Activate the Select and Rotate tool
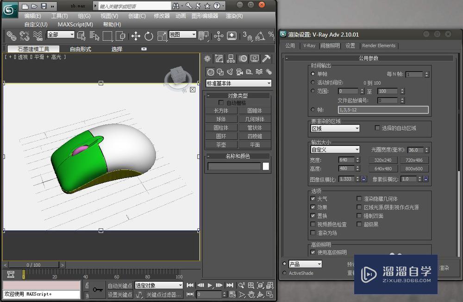The image size is (463, 302). [x=149, y=36]
